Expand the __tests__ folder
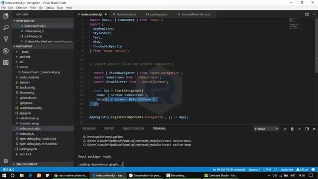318x179 pixels. coord(25,52)
